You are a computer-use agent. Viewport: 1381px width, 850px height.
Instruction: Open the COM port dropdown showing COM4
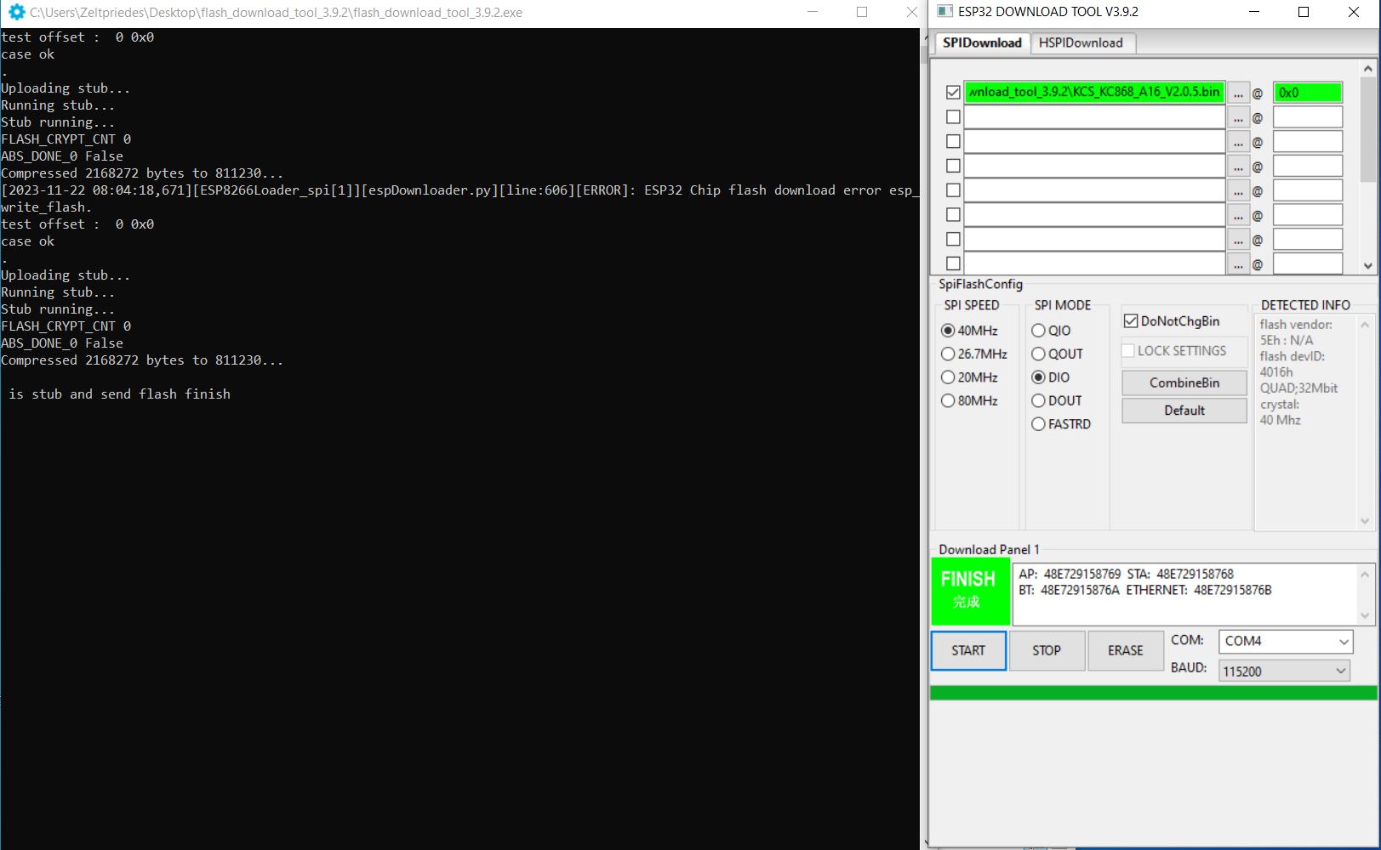point(1285,641)
